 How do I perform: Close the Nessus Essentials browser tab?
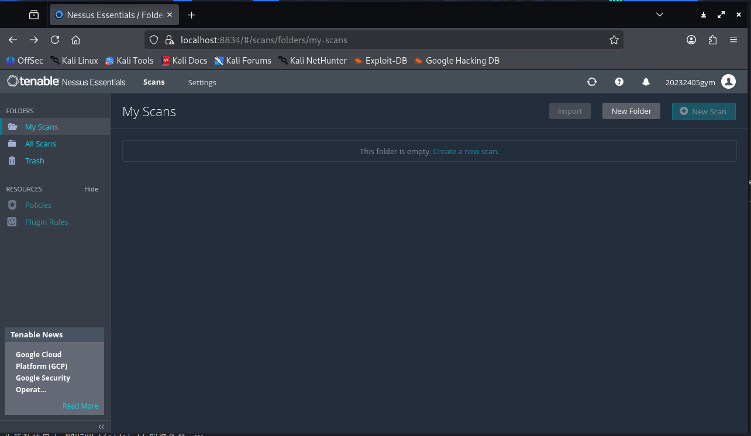click(x=170, y=15)
